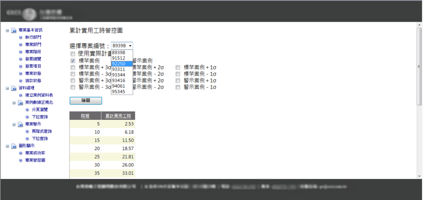
Task: Click the bullet icon next to 專案成功率
Action: 21,153
